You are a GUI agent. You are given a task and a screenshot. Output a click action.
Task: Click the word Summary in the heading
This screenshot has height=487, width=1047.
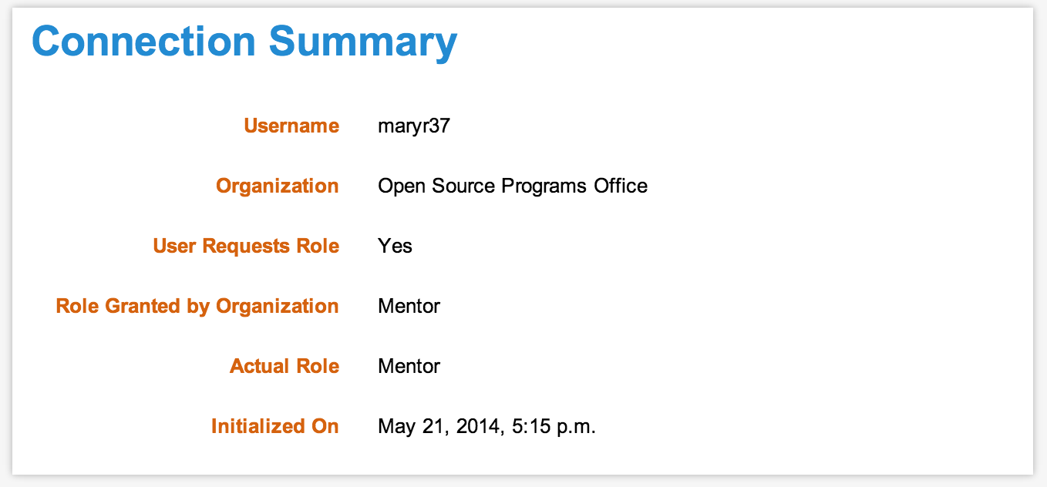pyautogui.click(x=363, y=42)
